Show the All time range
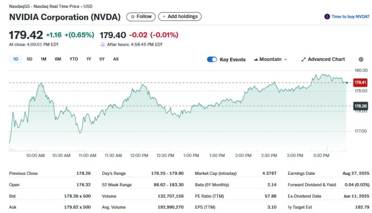Viewport: 372px width, 213px height. click(x=116, y=59)
